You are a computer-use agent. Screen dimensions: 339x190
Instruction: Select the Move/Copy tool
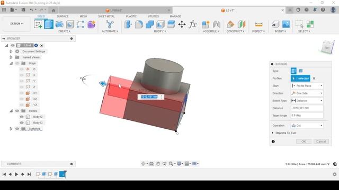[182, 24]
